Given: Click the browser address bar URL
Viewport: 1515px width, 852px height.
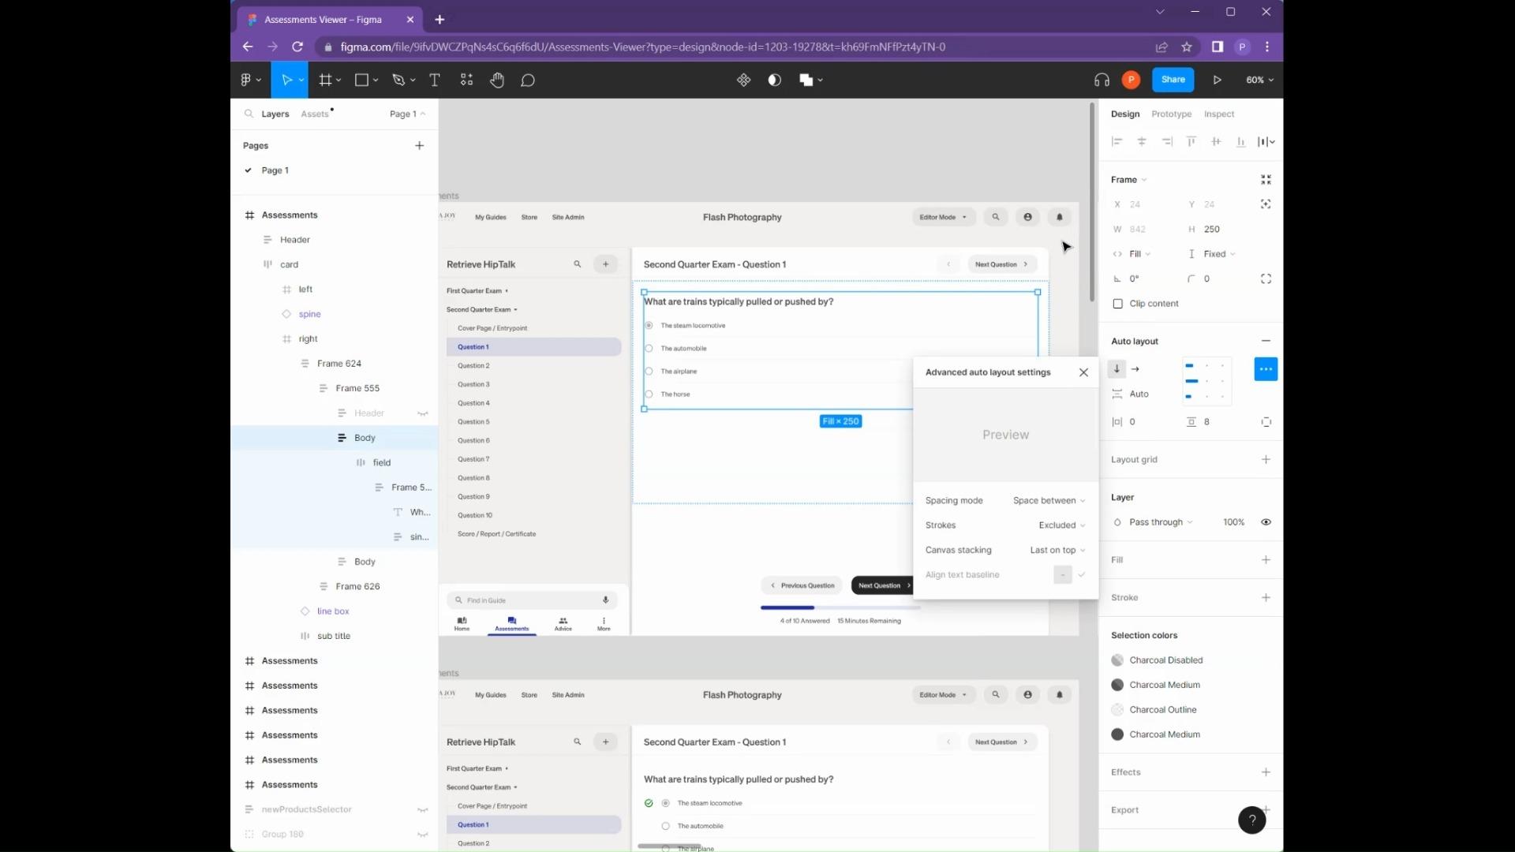Looking at the screenshot, I should pyautogui.click(x=642, y=47).
